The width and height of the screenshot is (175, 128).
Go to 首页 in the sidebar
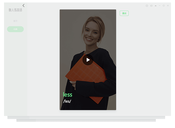coord(15,21)
